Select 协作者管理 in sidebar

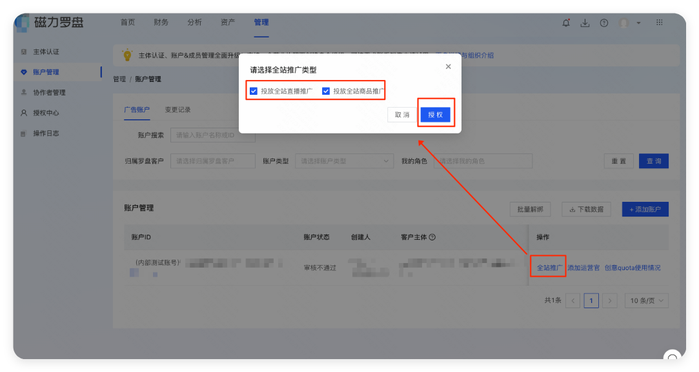coord(49,92)
